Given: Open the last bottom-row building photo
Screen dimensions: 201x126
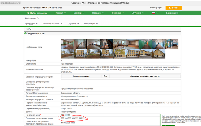Looking at the screenshot, I should 159,54.
